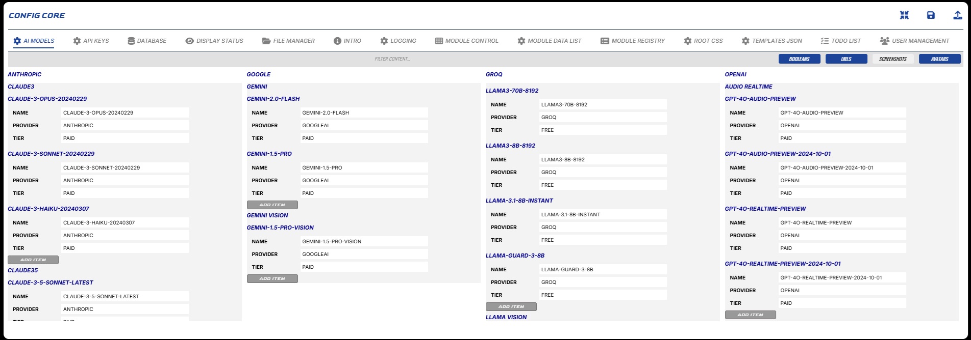Click the upload/export icon
The width and height of the screenshot is (971, 340).
coord(958,15)
